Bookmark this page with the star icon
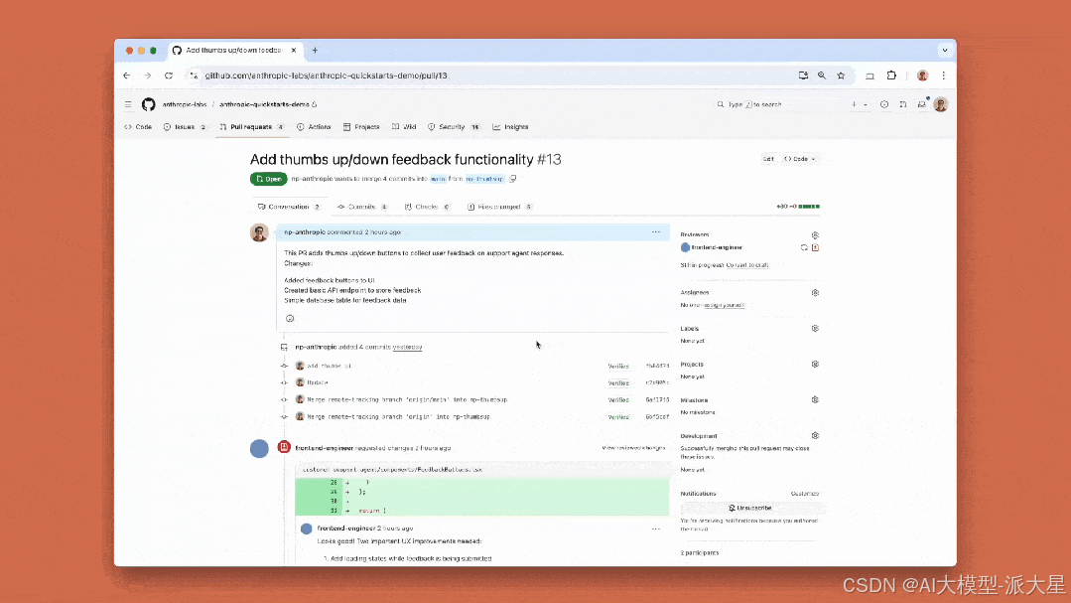This screenshot has height=603, width=1071. pos(841,75)
